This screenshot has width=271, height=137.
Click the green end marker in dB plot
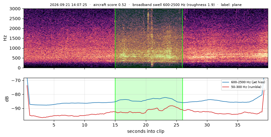click(182, 99)
